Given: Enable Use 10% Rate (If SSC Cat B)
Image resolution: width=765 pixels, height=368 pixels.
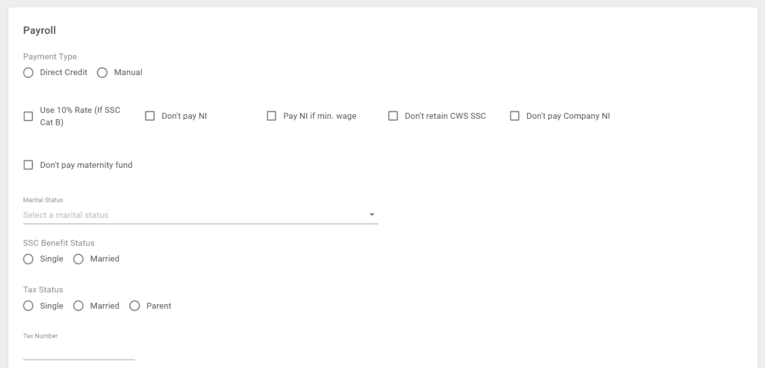Looking at the screenshot, I should [x=28, y=116].
